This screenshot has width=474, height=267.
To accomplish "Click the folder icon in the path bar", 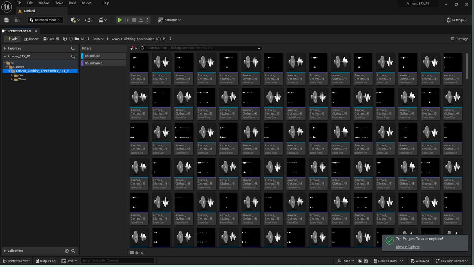I will pos(77,39).
